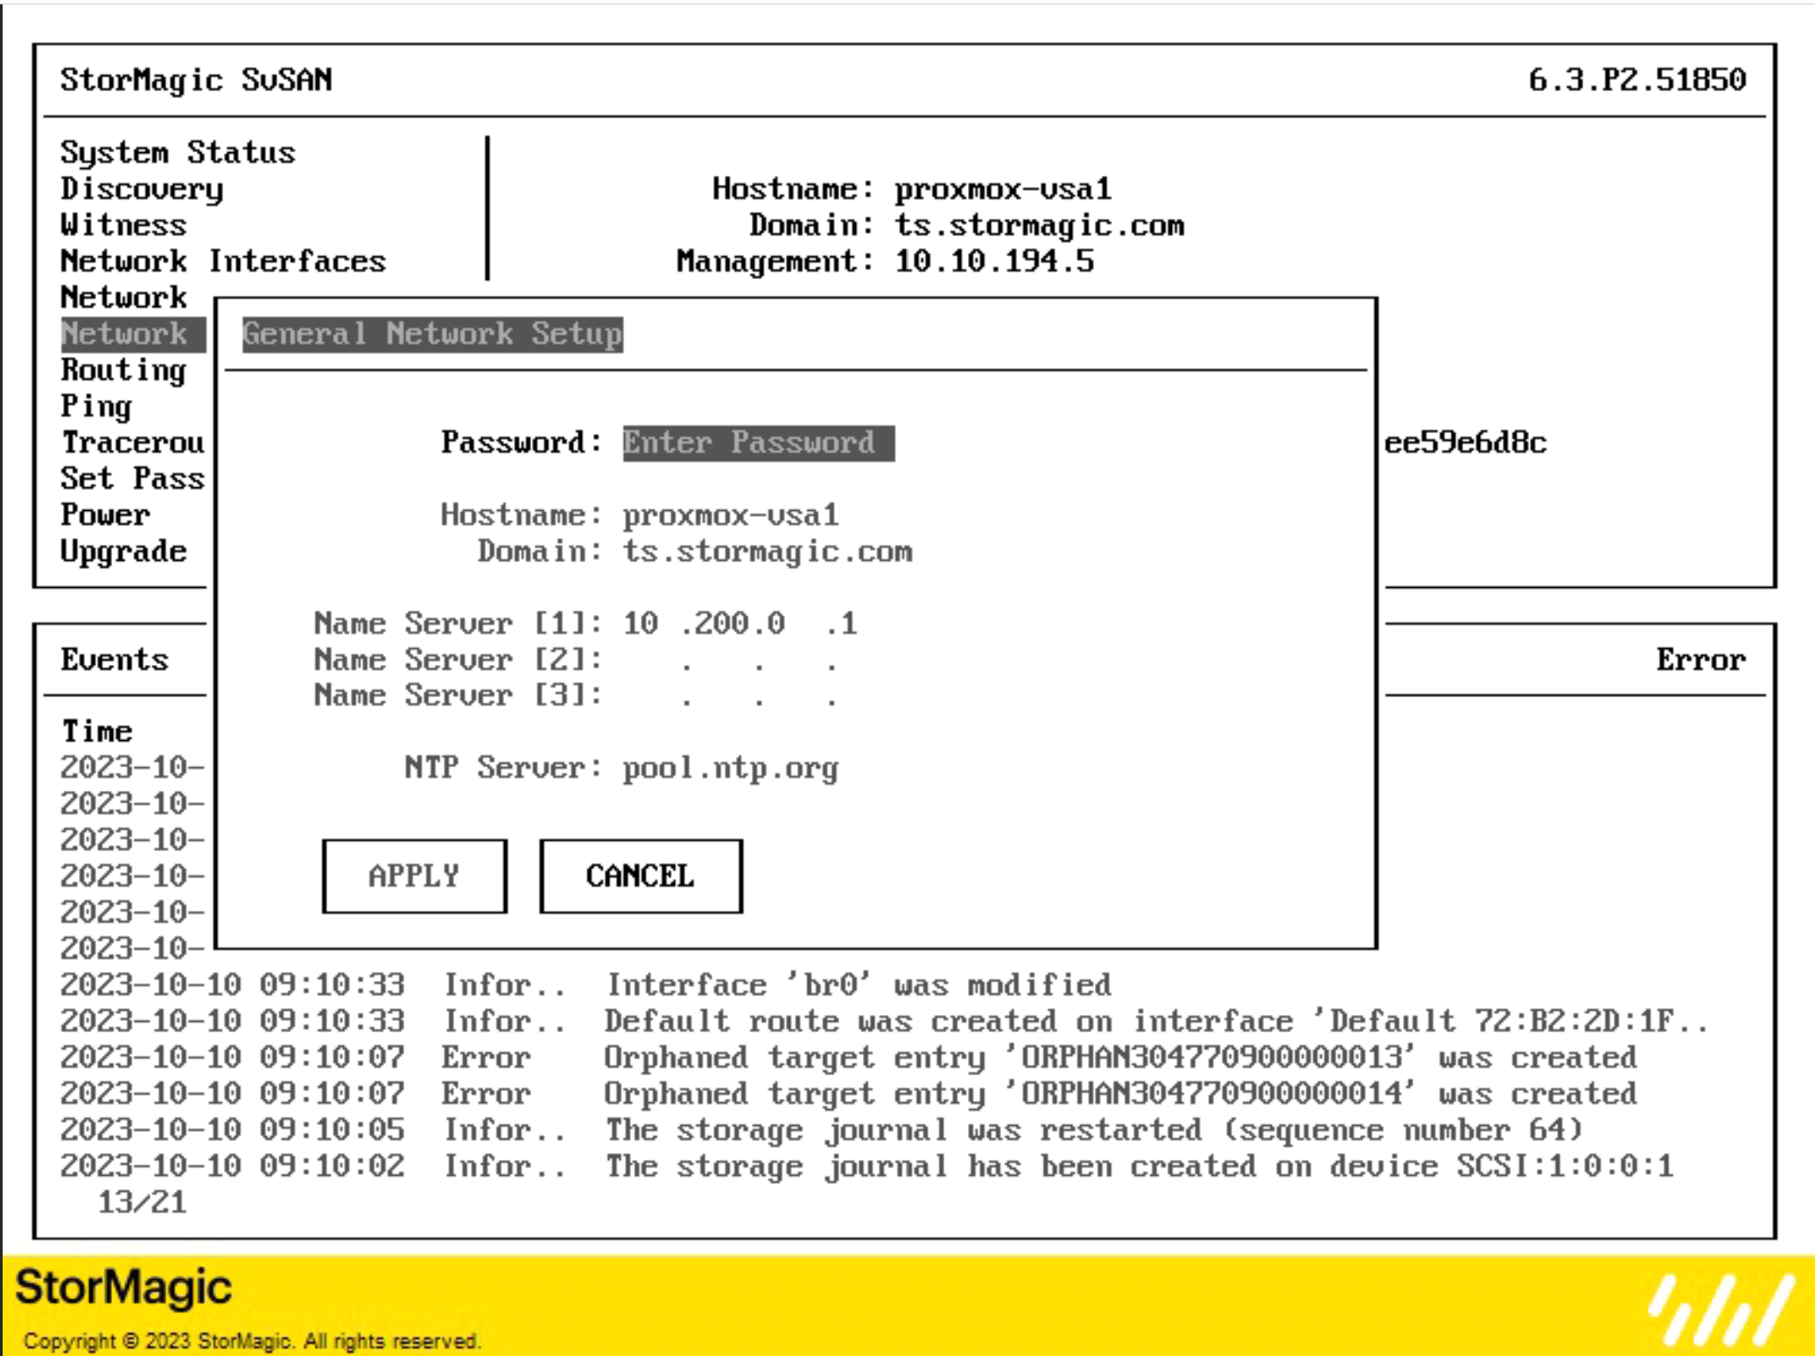
Task: Open Network Interfaces menu item
Action: (223, 261)
